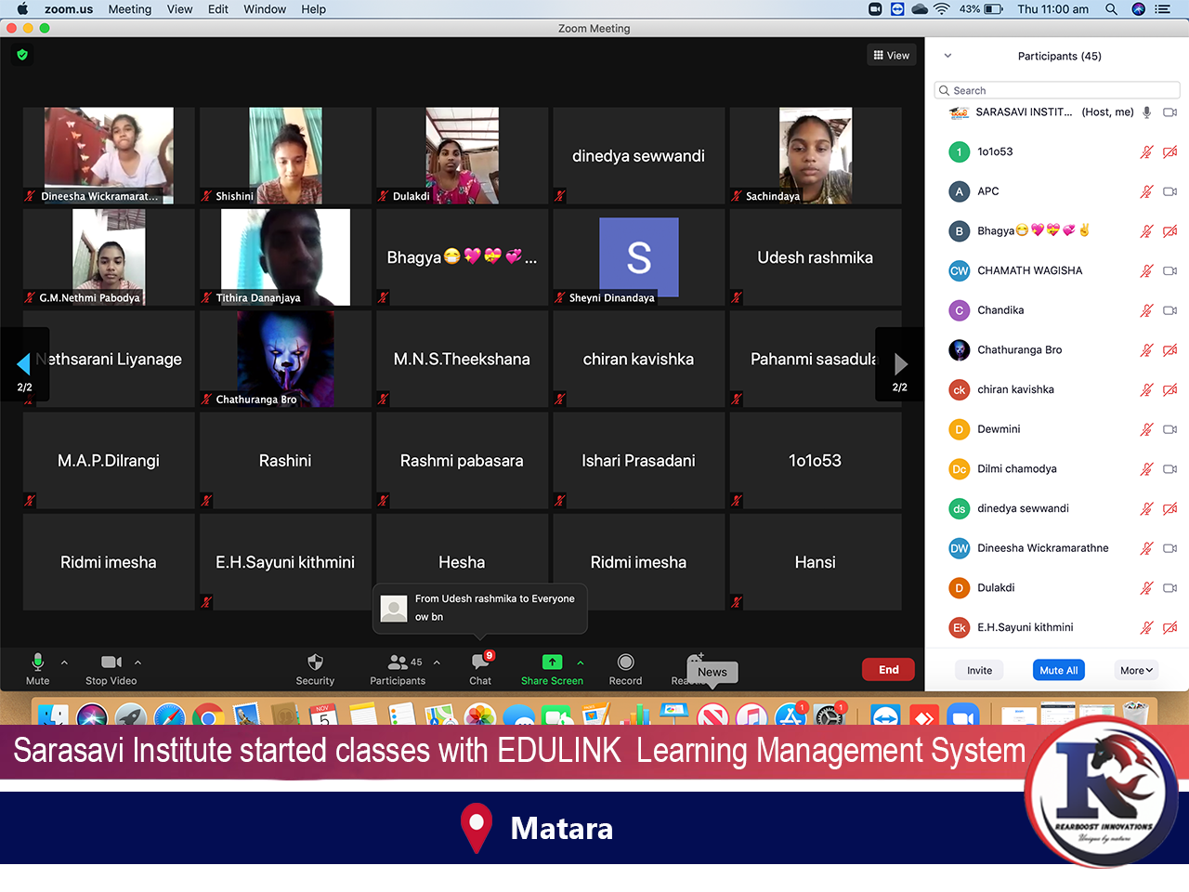Click Chathuranga Bro profile avatar in list
The width and height of the screenshot is (1189, 892).
pos(960,350)
